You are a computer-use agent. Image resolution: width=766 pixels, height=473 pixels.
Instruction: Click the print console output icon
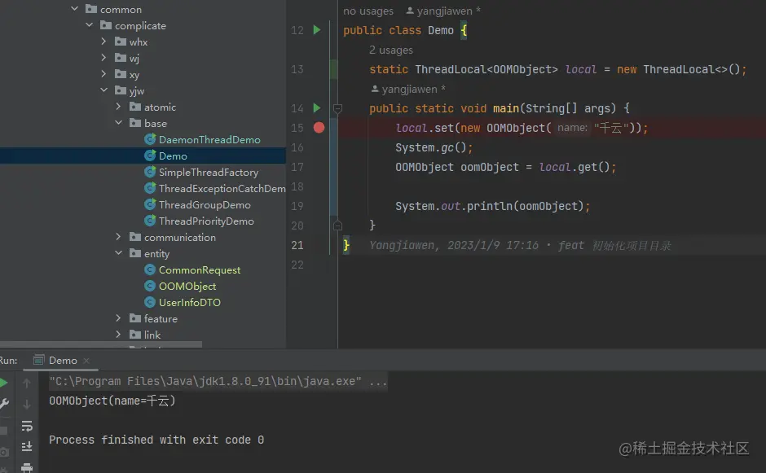pos(27,467)
